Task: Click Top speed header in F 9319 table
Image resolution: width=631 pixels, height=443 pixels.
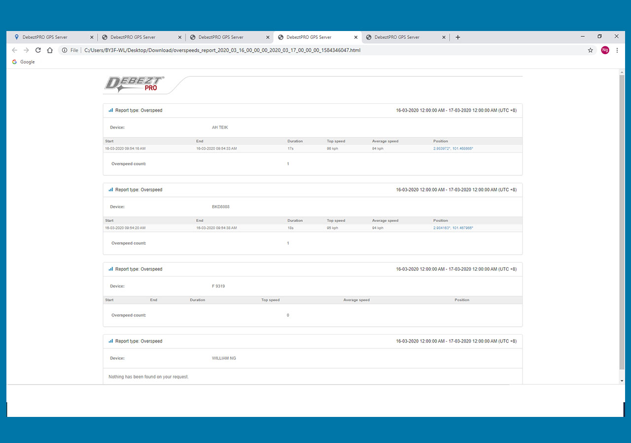Action: 270,300
